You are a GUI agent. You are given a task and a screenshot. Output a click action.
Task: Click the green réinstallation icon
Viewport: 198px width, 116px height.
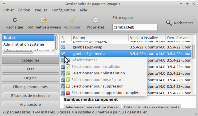point(68,73)
